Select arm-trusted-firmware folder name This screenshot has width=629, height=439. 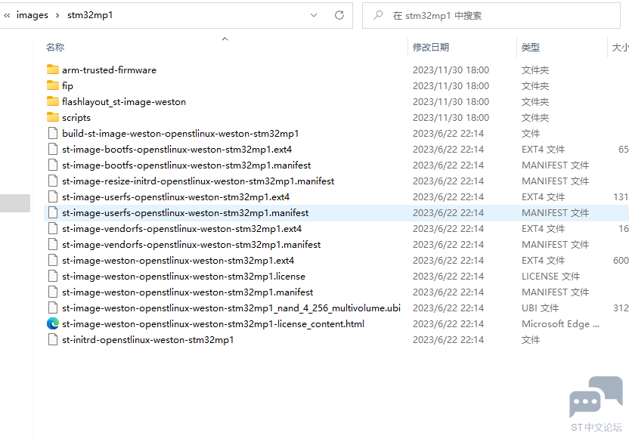click(109, 70)
